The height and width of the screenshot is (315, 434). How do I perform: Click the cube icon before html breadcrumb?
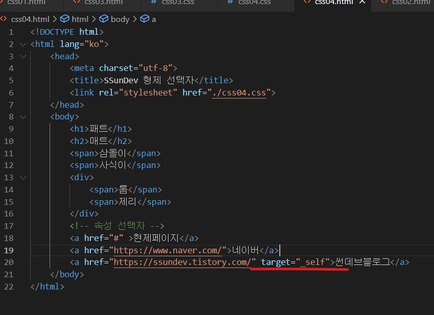[x=65, y=19]
